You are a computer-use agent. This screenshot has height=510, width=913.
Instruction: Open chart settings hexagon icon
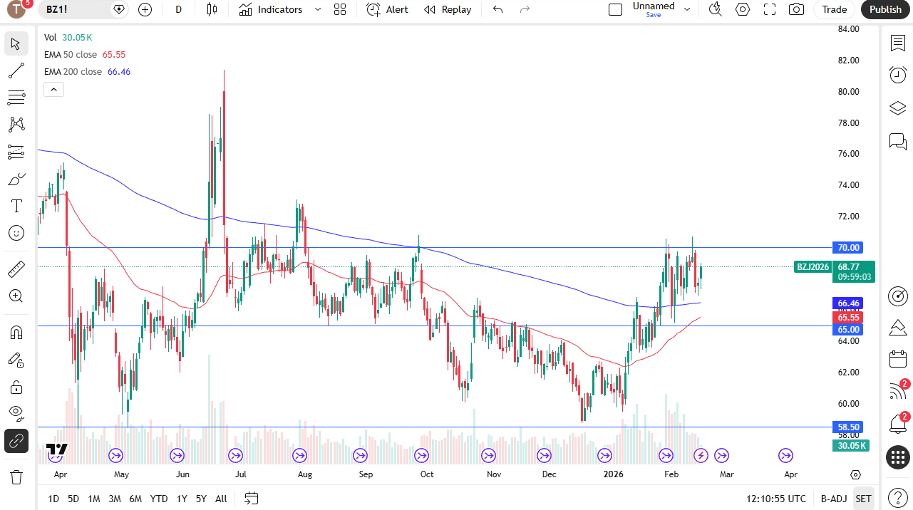743,9
